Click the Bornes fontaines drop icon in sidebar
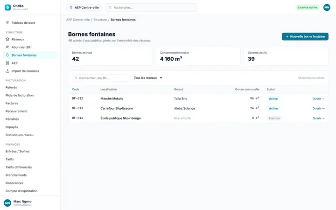Image resolution: width=336 pixels, height=210 pixels. tap(7, 55)
